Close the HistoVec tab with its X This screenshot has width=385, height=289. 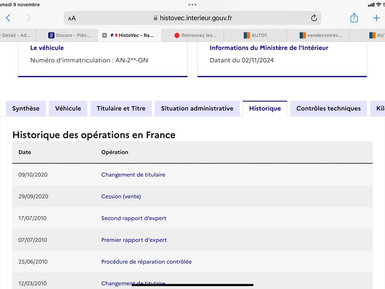tap(104, 35)
